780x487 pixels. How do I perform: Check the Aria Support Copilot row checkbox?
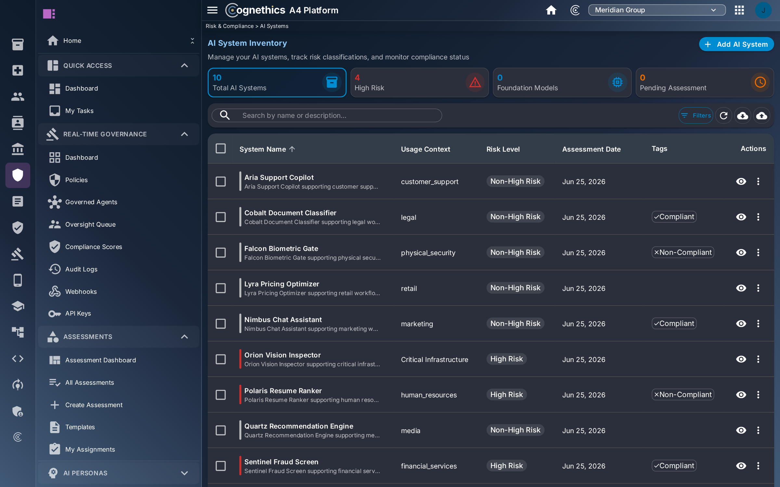(x=221, y=181)
